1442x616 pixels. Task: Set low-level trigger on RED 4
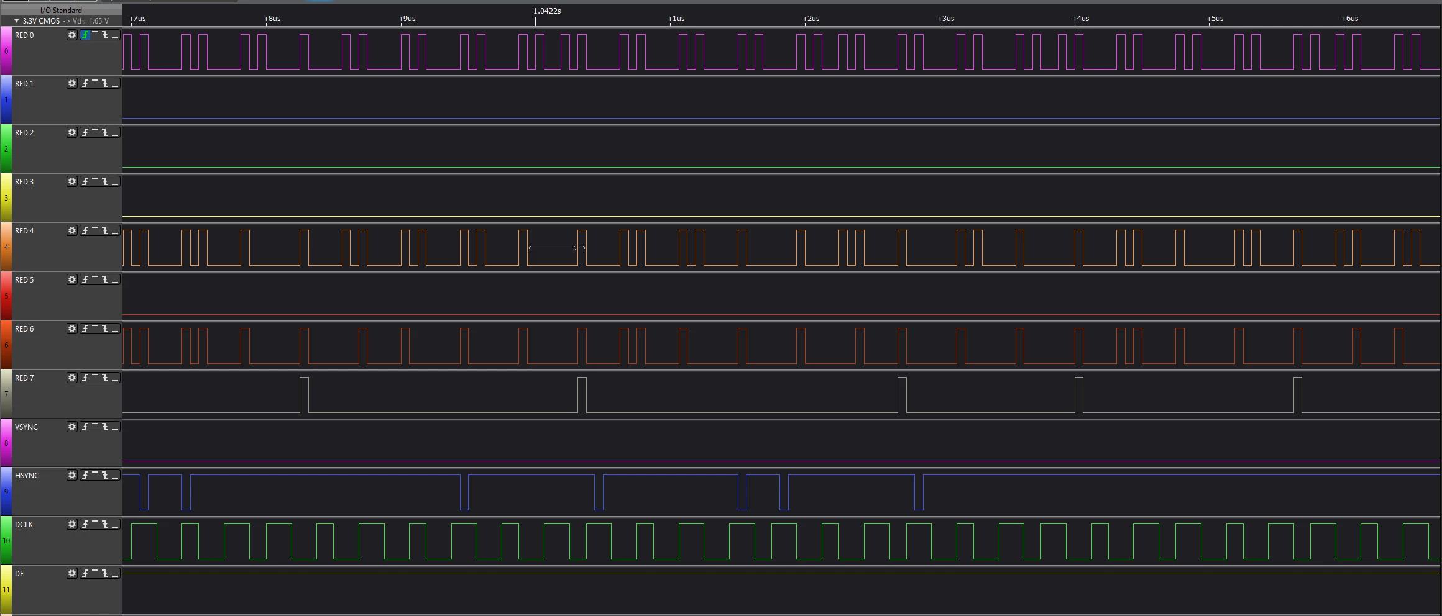pyautogui.click(x=115, y=231)
